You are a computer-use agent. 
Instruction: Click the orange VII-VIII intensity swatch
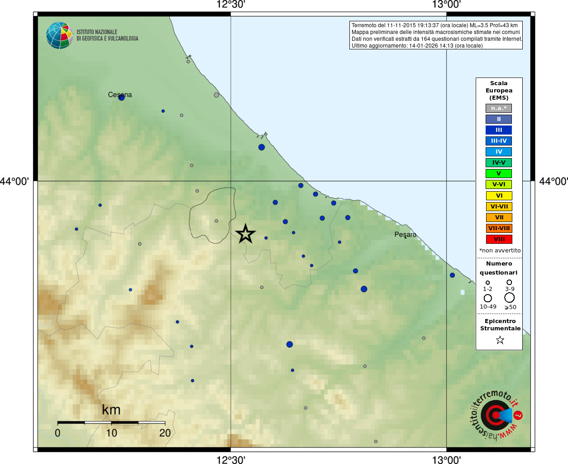pos(499,228)
